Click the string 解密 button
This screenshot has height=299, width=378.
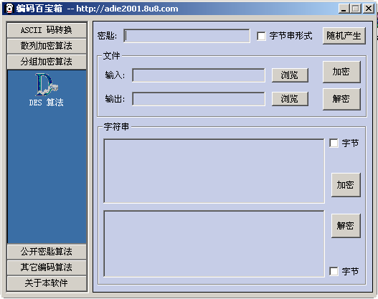click(x=346, y=226)
